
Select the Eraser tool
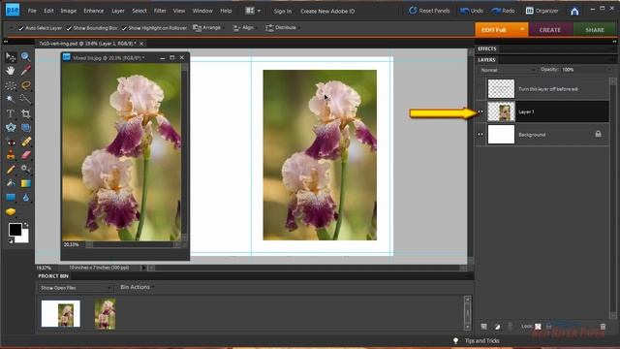pyautogui.click(x=26, y=155)
